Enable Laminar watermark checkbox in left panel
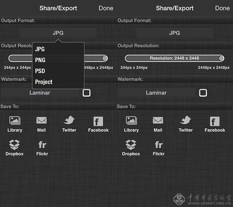 coord(86,93)
